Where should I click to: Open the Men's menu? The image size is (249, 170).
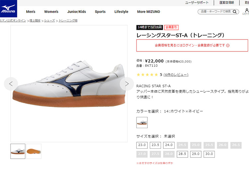(x=31, y=12)
